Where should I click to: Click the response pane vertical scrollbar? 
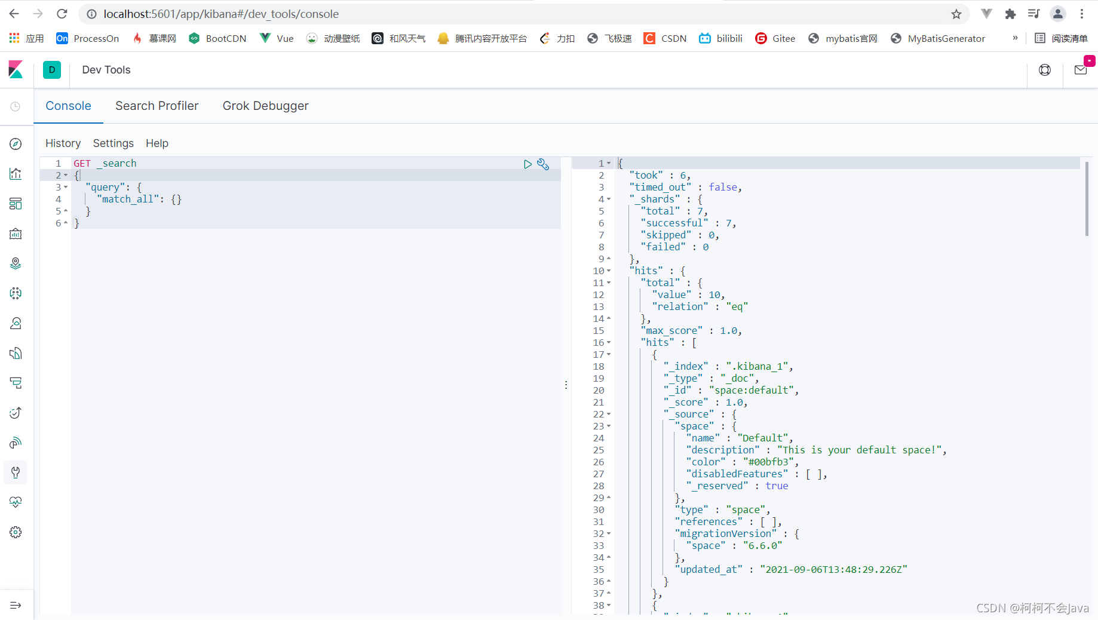pos(1087,199)
